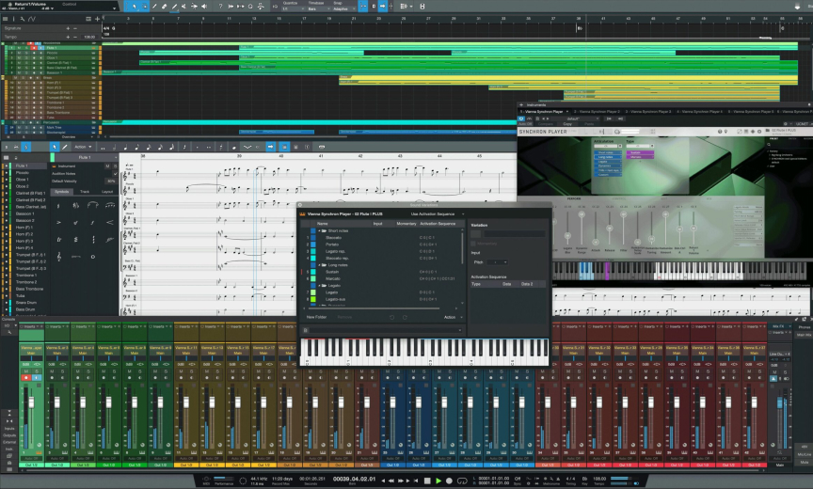Open Use Activation Sequence dropdown
The image size is (813, 489).
pyautogui.click(x=435, y=213)
